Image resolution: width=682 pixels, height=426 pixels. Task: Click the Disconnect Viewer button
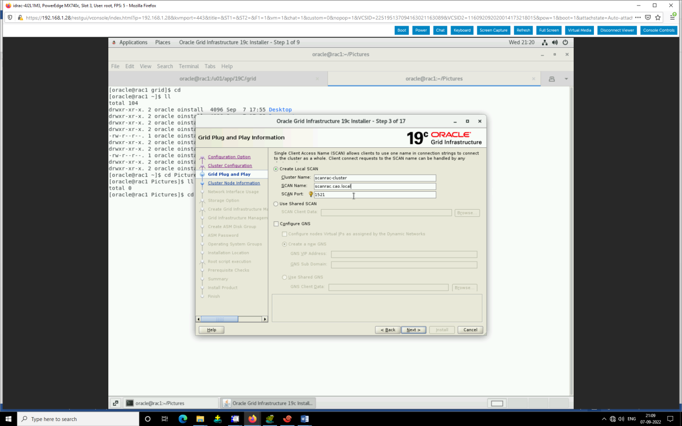617,30
